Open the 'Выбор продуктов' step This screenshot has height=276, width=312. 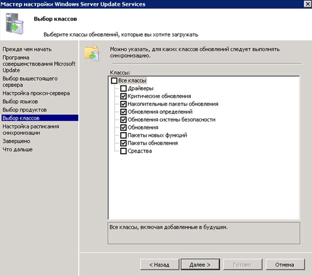[24, 110]
